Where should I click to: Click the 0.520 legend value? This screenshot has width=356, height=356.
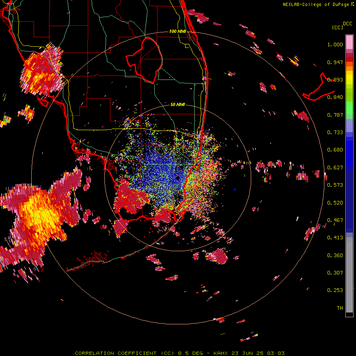[335, 203]
